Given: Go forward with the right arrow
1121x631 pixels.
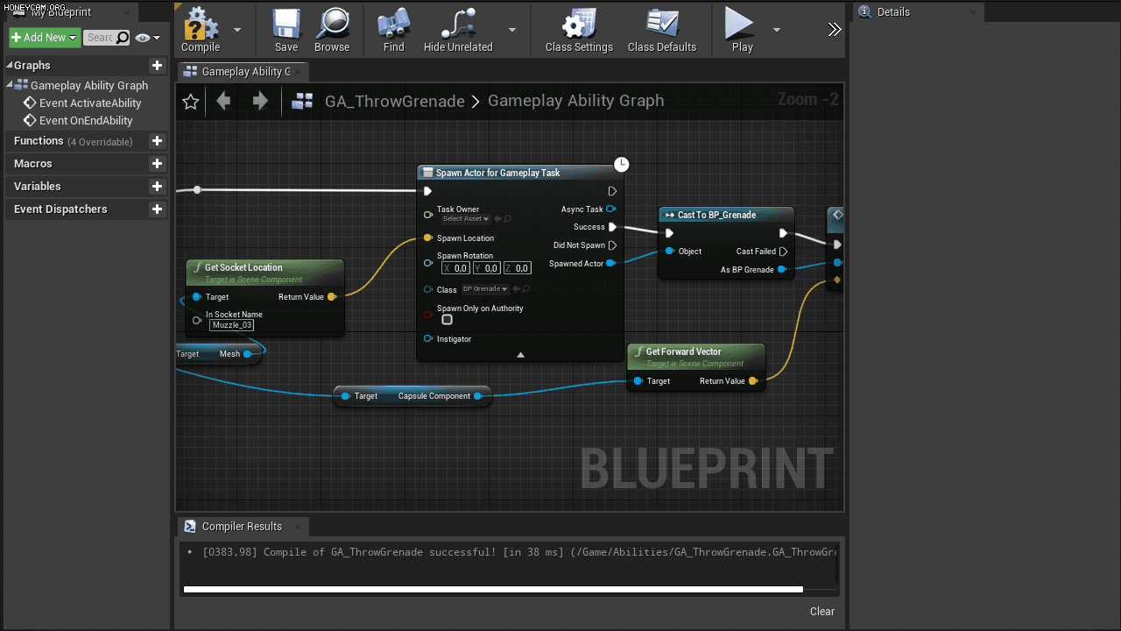Looking at the screenshot, I should click(x=260, y=101).
